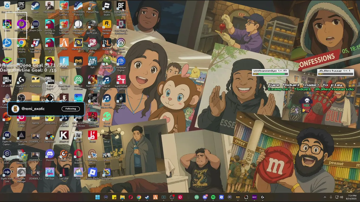
Task: Open the AURA desktop shortcut
Action: click(x=7, y=26)
